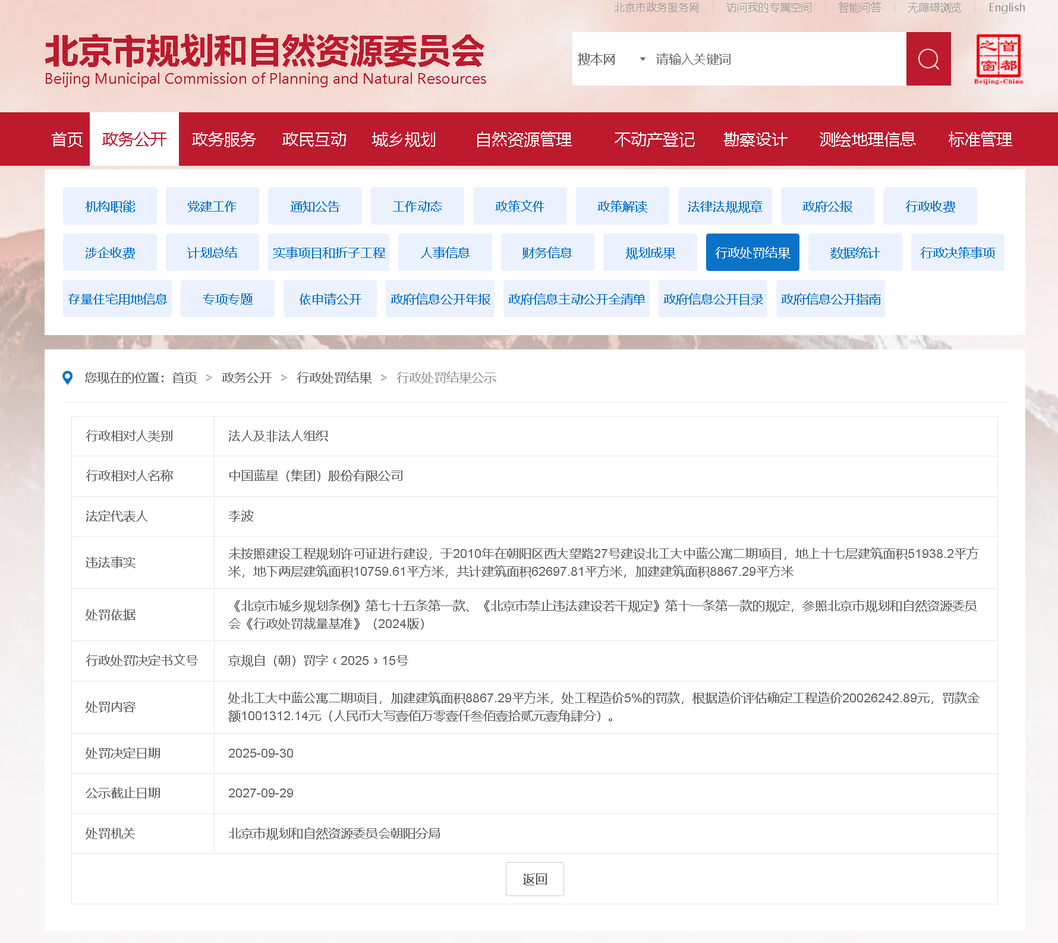Open 北京市政务服务网 top link
The height and width of the screenshot is (943, 1058).
[x=656, y=8]
